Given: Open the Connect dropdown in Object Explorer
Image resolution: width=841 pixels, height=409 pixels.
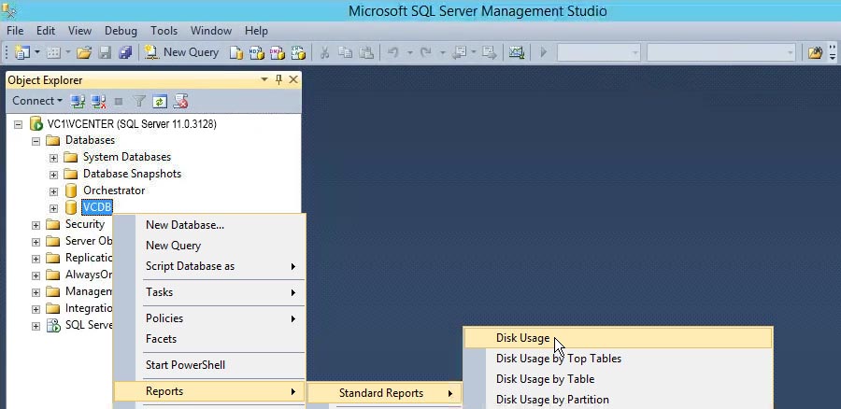Looking at the screenshot, I should (37, 101).
